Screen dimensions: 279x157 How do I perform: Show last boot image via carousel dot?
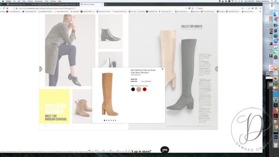(x=116, y=120)
